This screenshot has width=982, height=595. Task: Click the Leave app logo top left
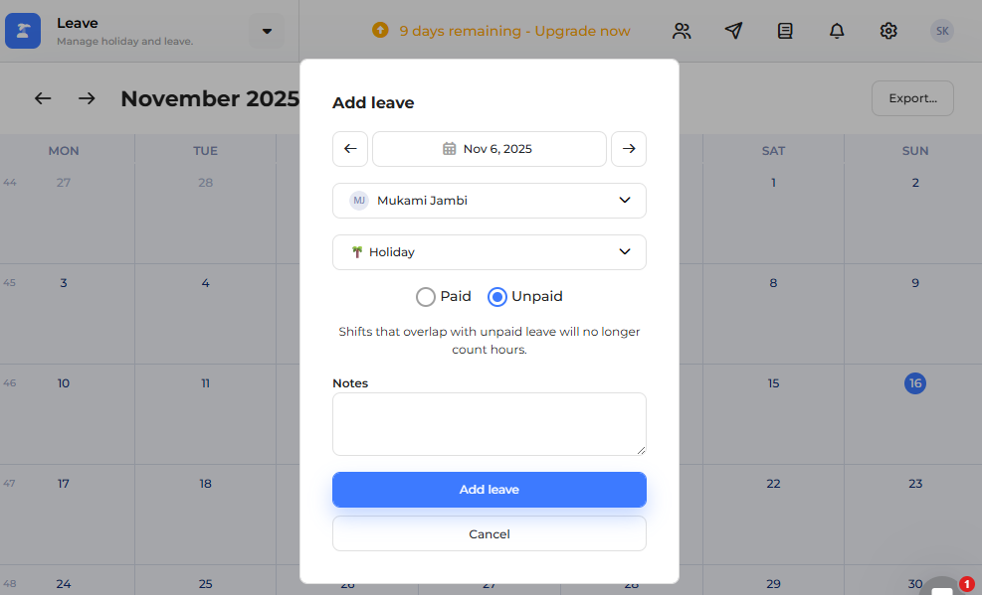(x=23, y=31)
